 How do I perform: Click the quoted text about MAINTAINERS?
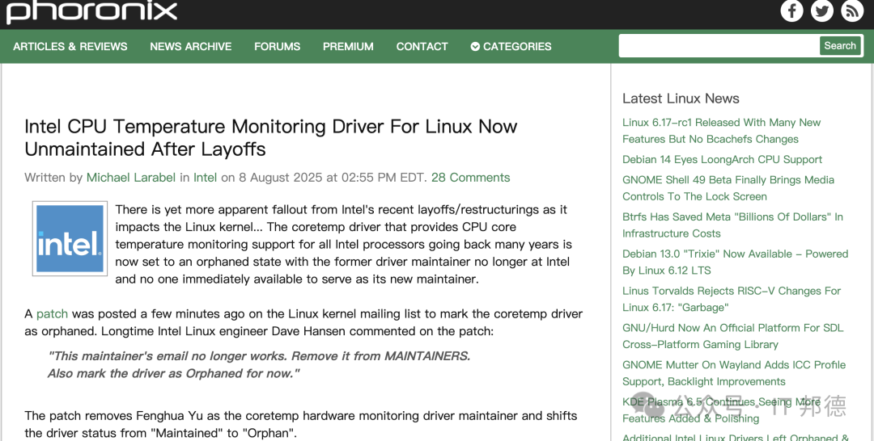coord(259,365)
